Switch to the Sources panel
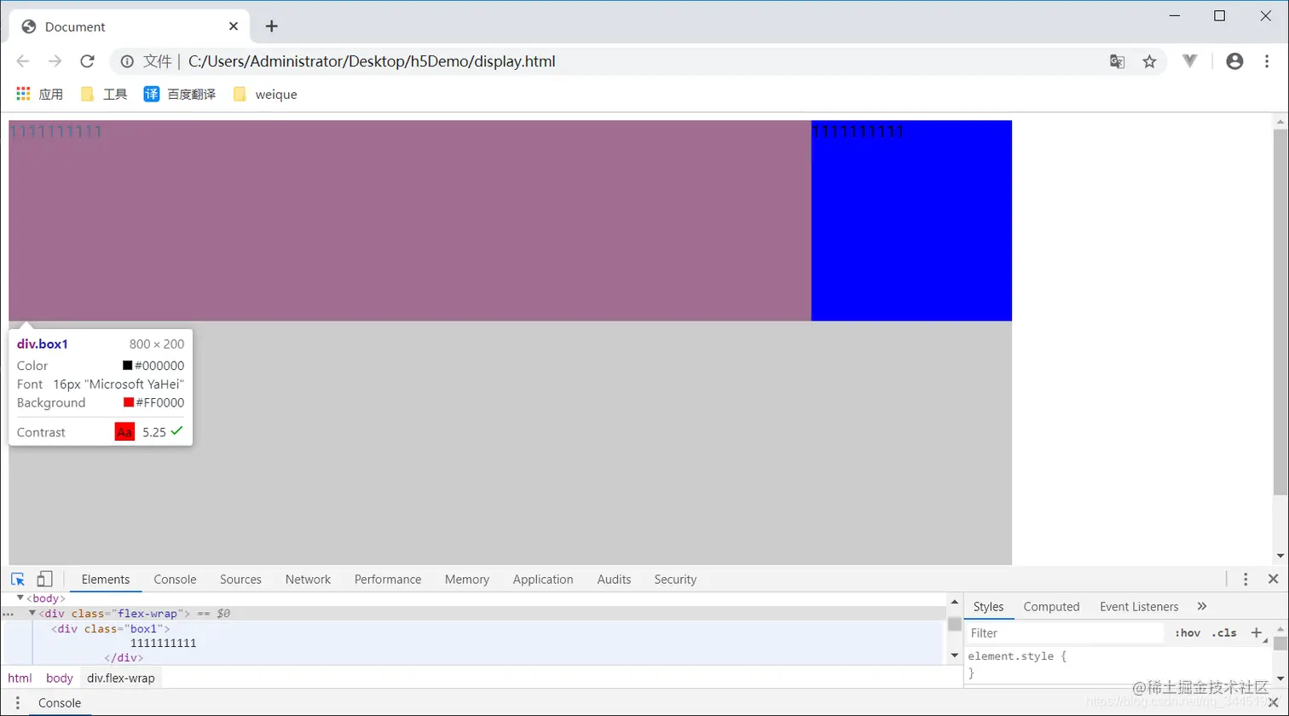Viewport: 1289px width, 716px height. pyautogui.click(x=240, y=580)
